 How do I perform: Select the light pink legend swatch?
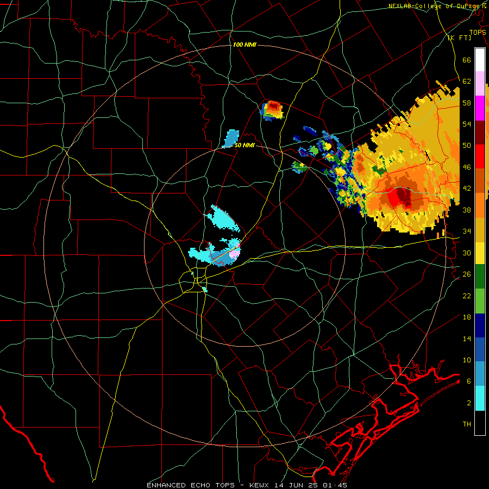click(480, 84)
